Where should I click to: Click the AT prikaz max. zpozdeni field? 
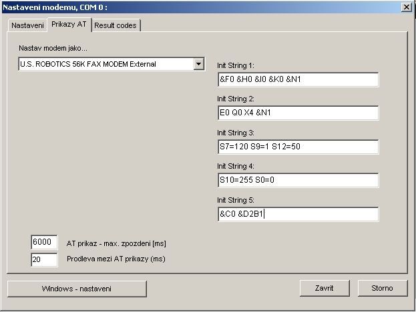[x=44, y=243]
